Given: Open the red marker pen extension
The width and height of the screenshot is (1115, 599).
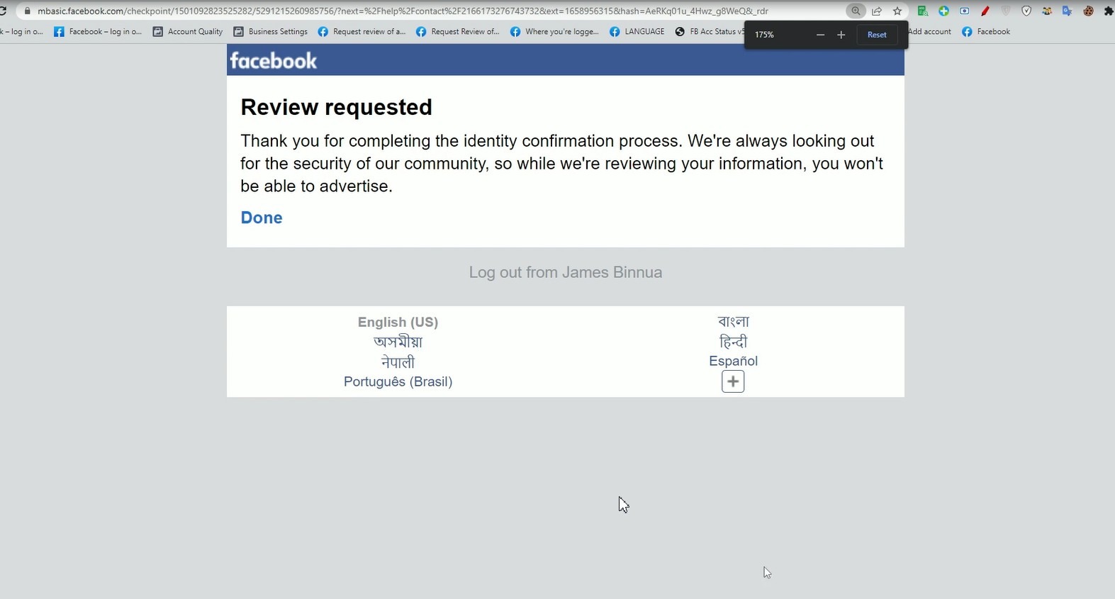Looking at the screenshot, I should click(985, 11).
